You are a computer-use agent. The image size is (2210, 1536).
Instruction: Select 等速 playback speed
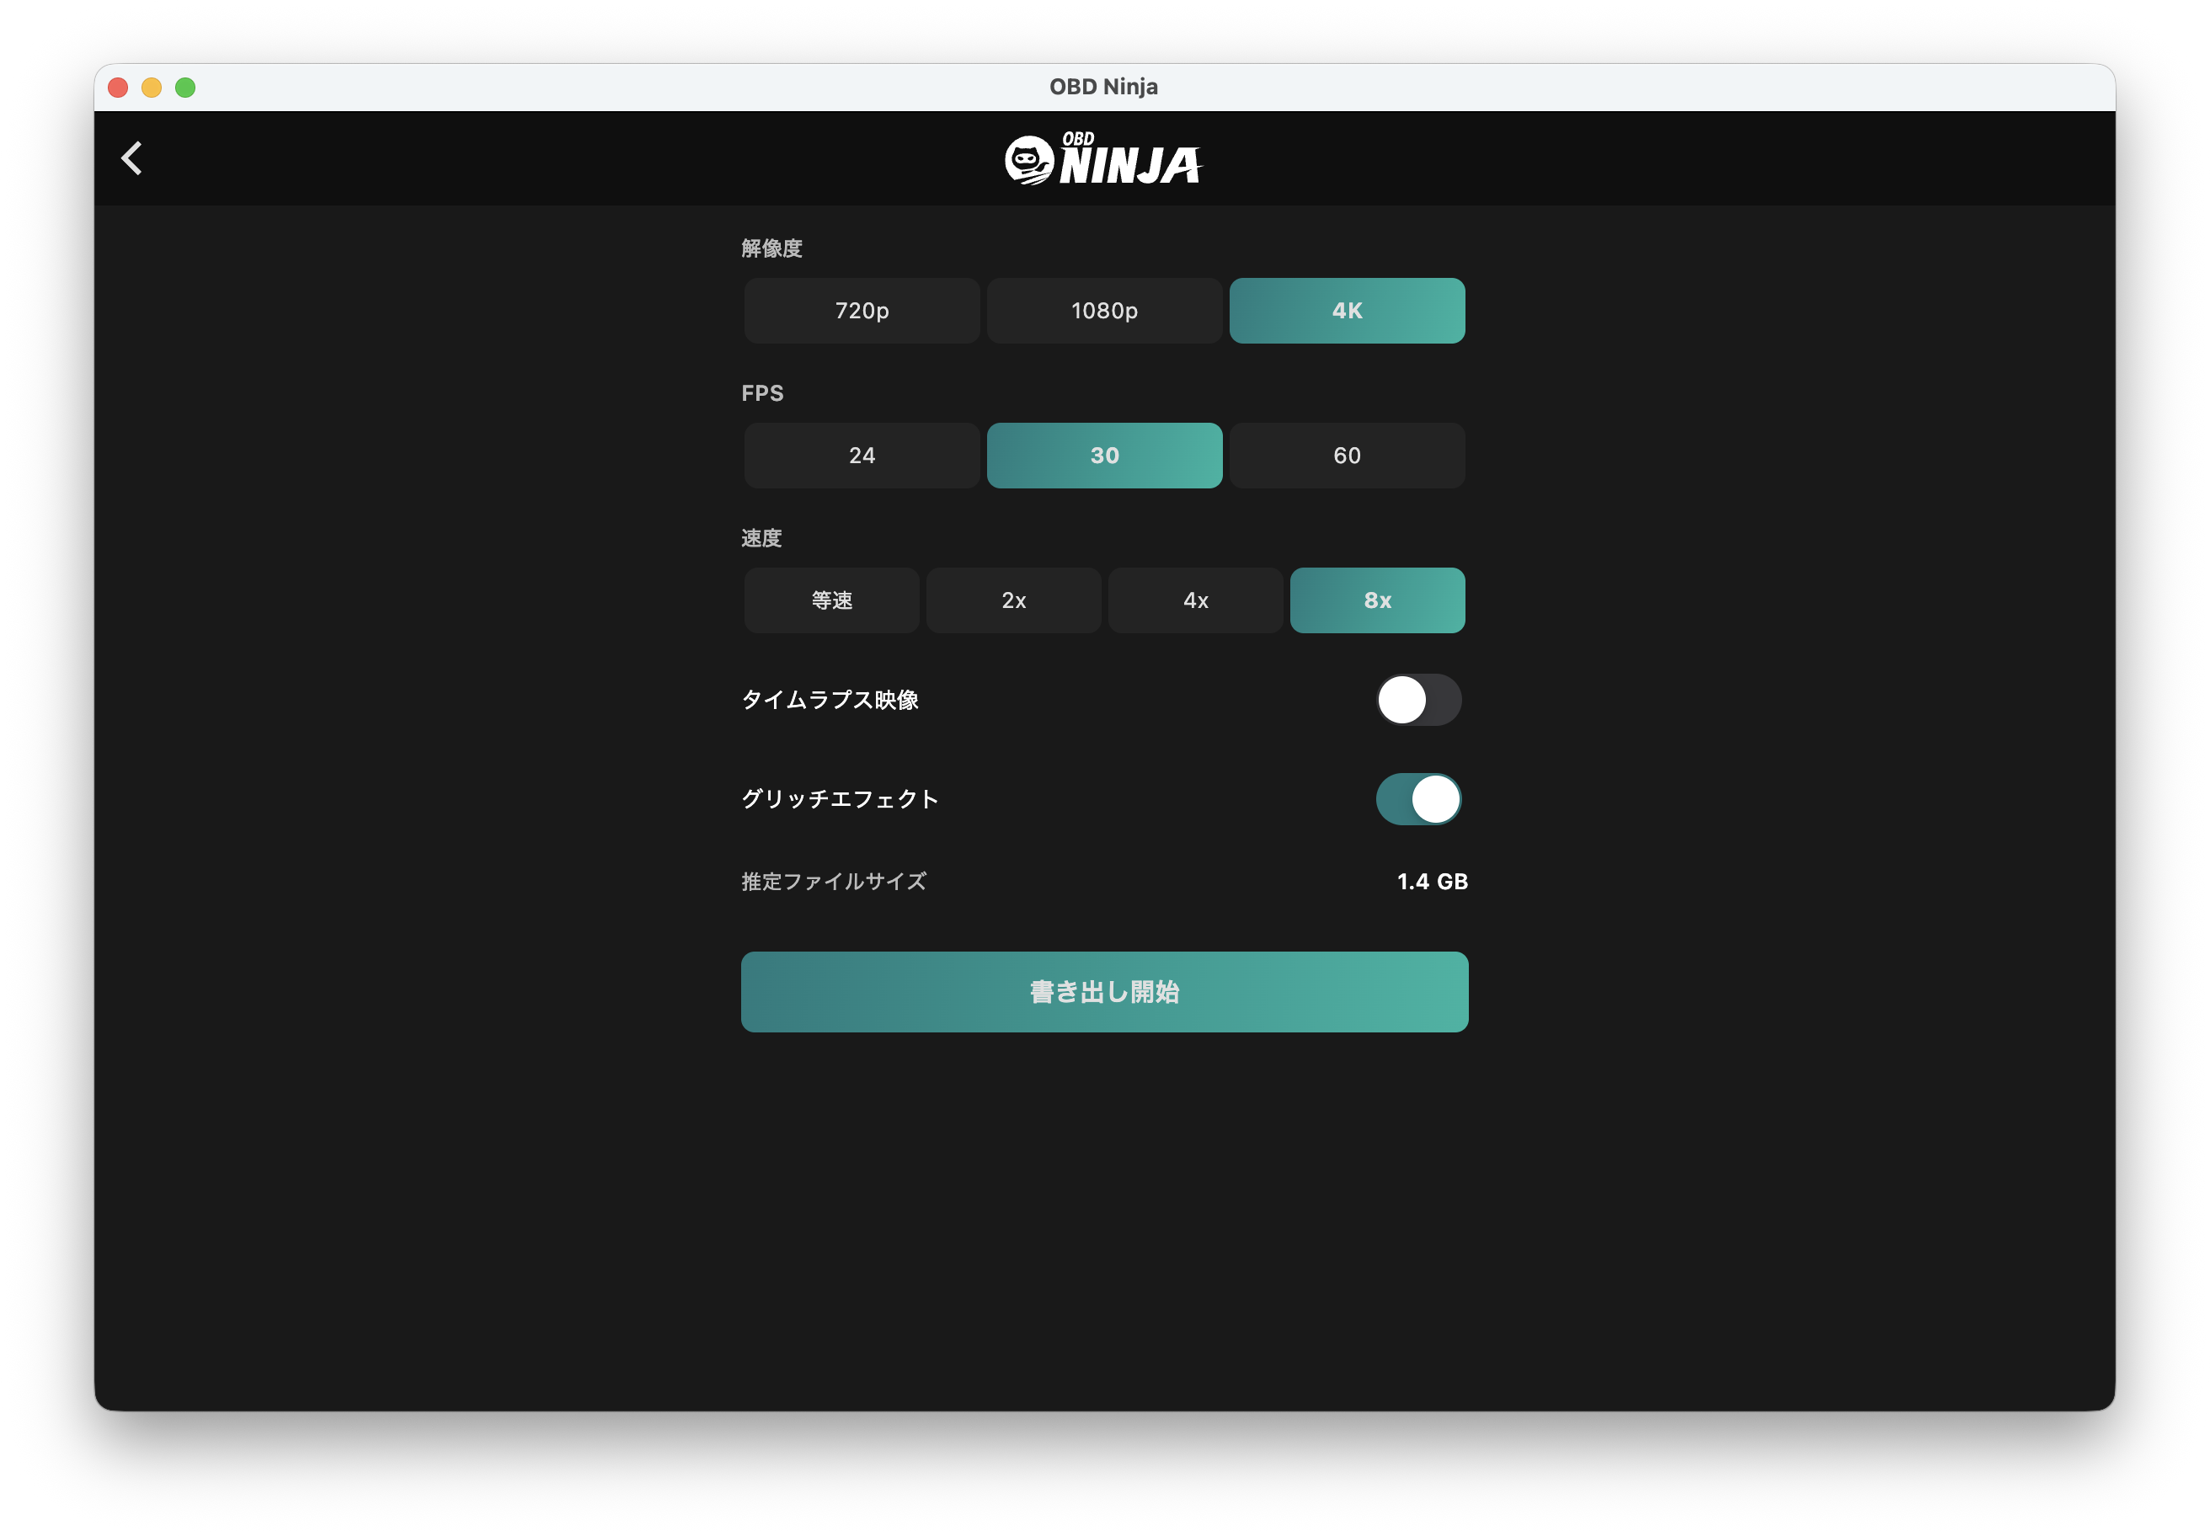(830, 600)
